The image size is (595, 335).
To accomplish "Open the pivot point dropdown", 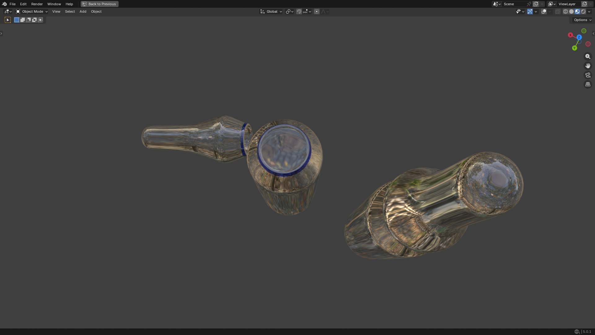I will [x=289, y=11].
